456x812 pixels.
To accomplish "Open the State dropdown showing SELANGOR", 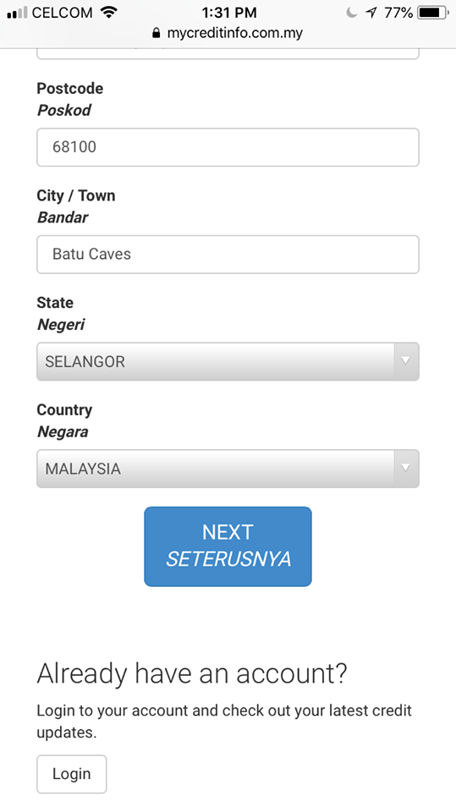I will point(228,361).
